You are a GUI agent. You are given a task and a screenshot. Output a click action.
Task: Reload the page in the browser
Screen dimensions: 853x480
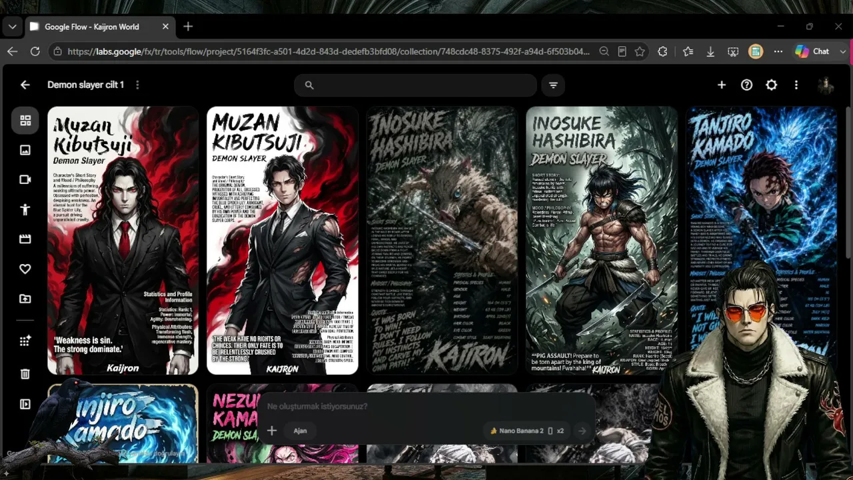(x=35, y=51)
